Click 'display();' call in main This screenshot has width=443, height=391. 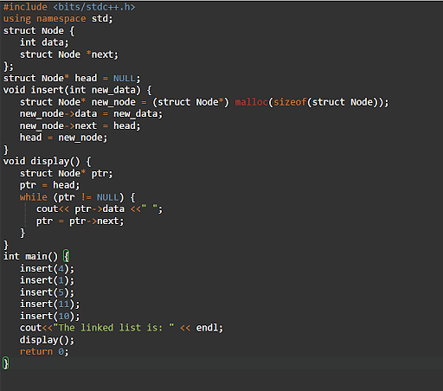(47, 340)
